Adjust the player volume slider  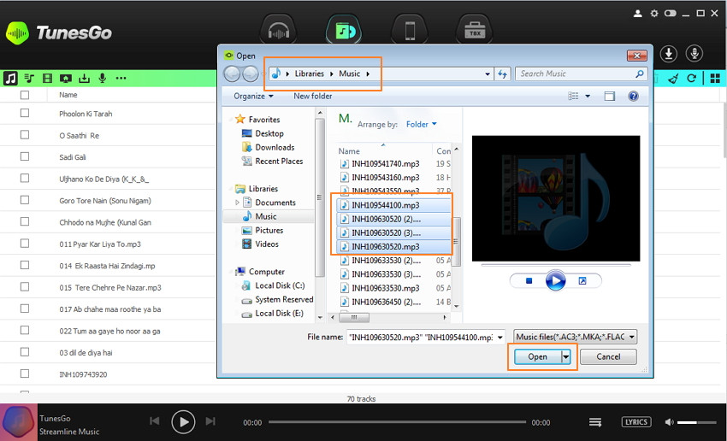tap(696, 422)
